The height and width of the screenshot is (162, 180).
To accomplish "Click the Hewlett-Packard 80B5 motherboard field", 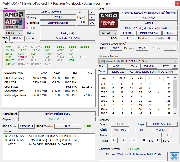I will click(x=57, y=114).
